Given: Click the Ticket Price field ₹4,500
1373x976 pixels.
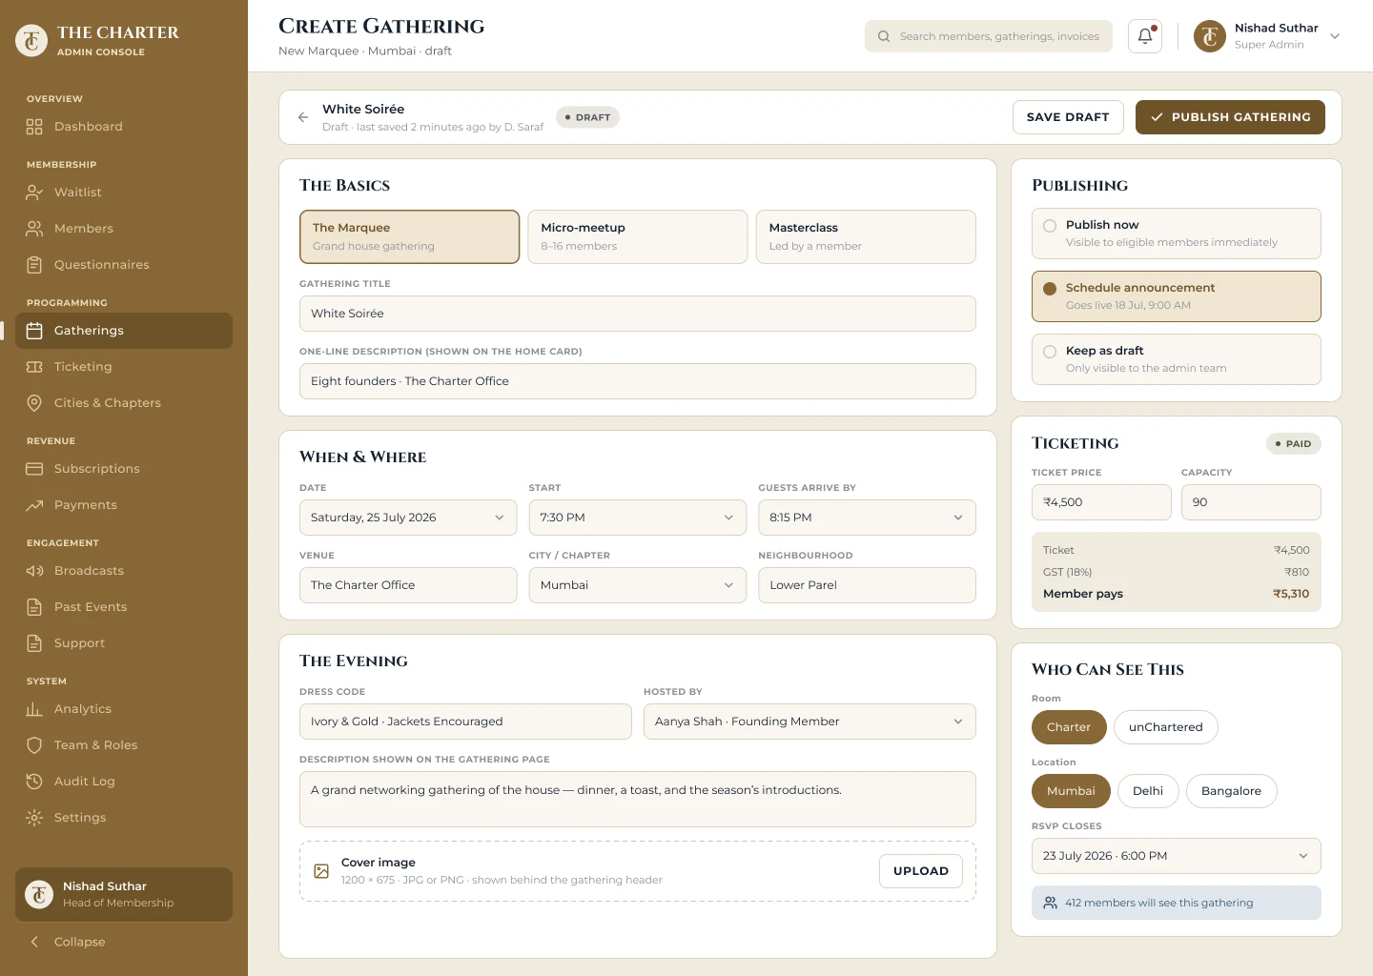Looking at the screenshot, I should [1101, 502].
